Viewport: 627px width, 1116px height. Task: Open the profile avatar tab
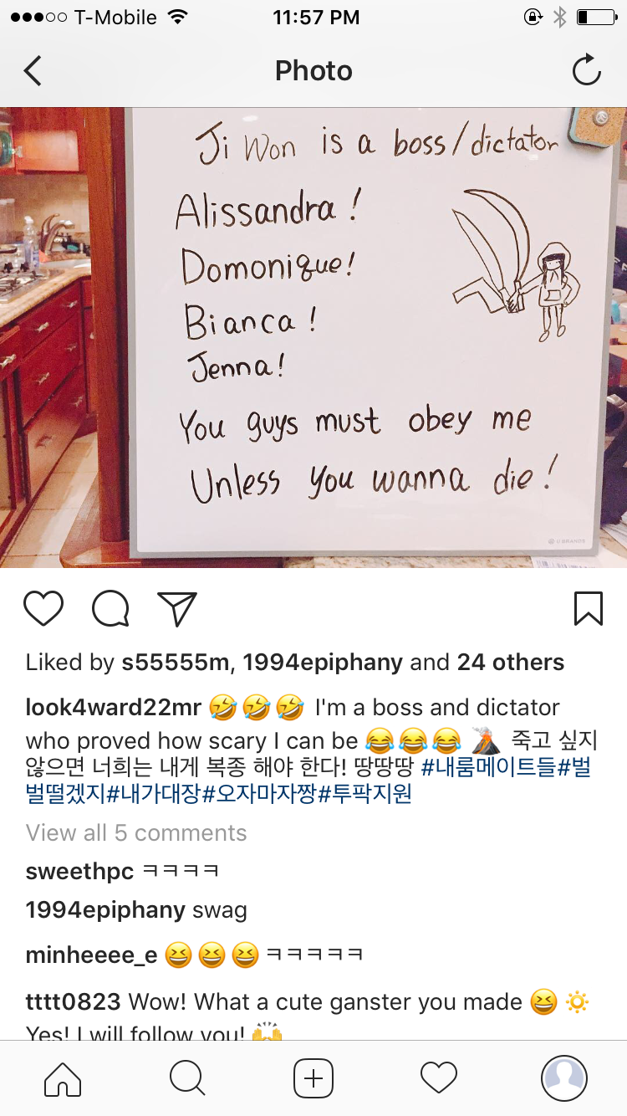pos(564,1078)
